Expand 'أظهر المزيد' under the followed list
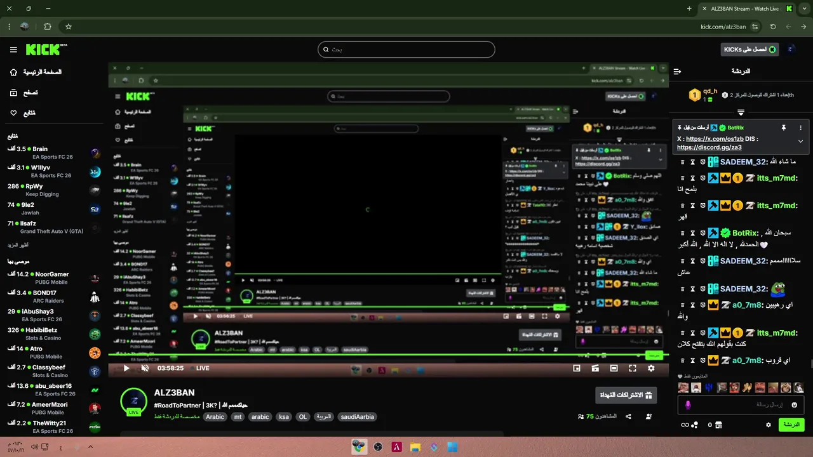Viewport: 813px width, 457px height. [x=18, y=245]
